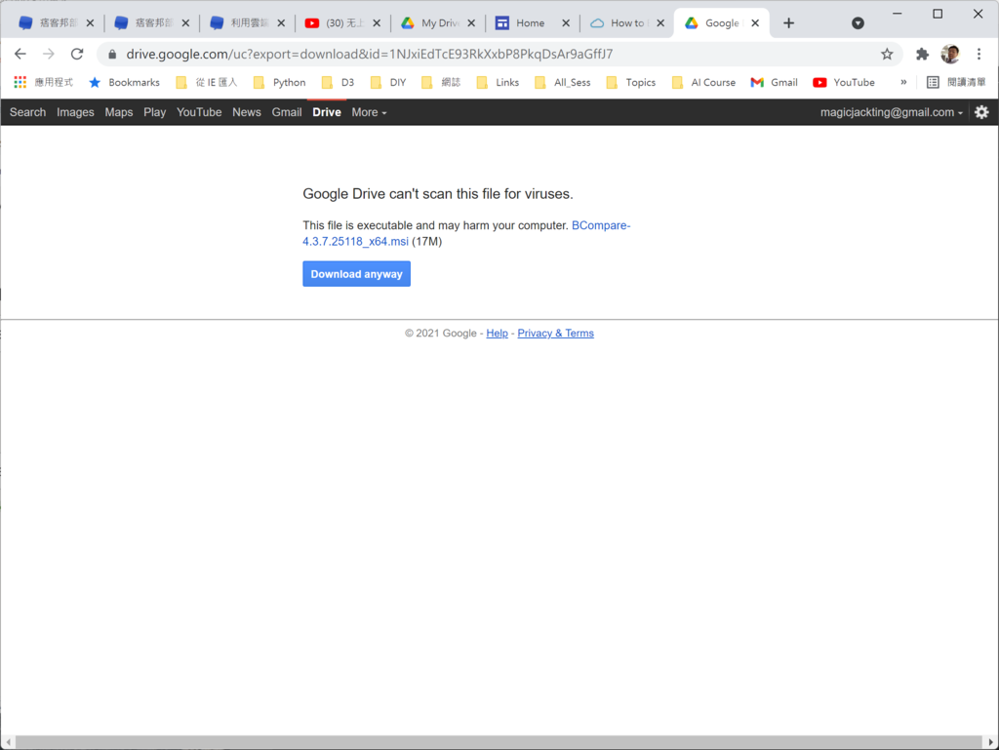Expand the More menu in Google bar

point(369,112)
